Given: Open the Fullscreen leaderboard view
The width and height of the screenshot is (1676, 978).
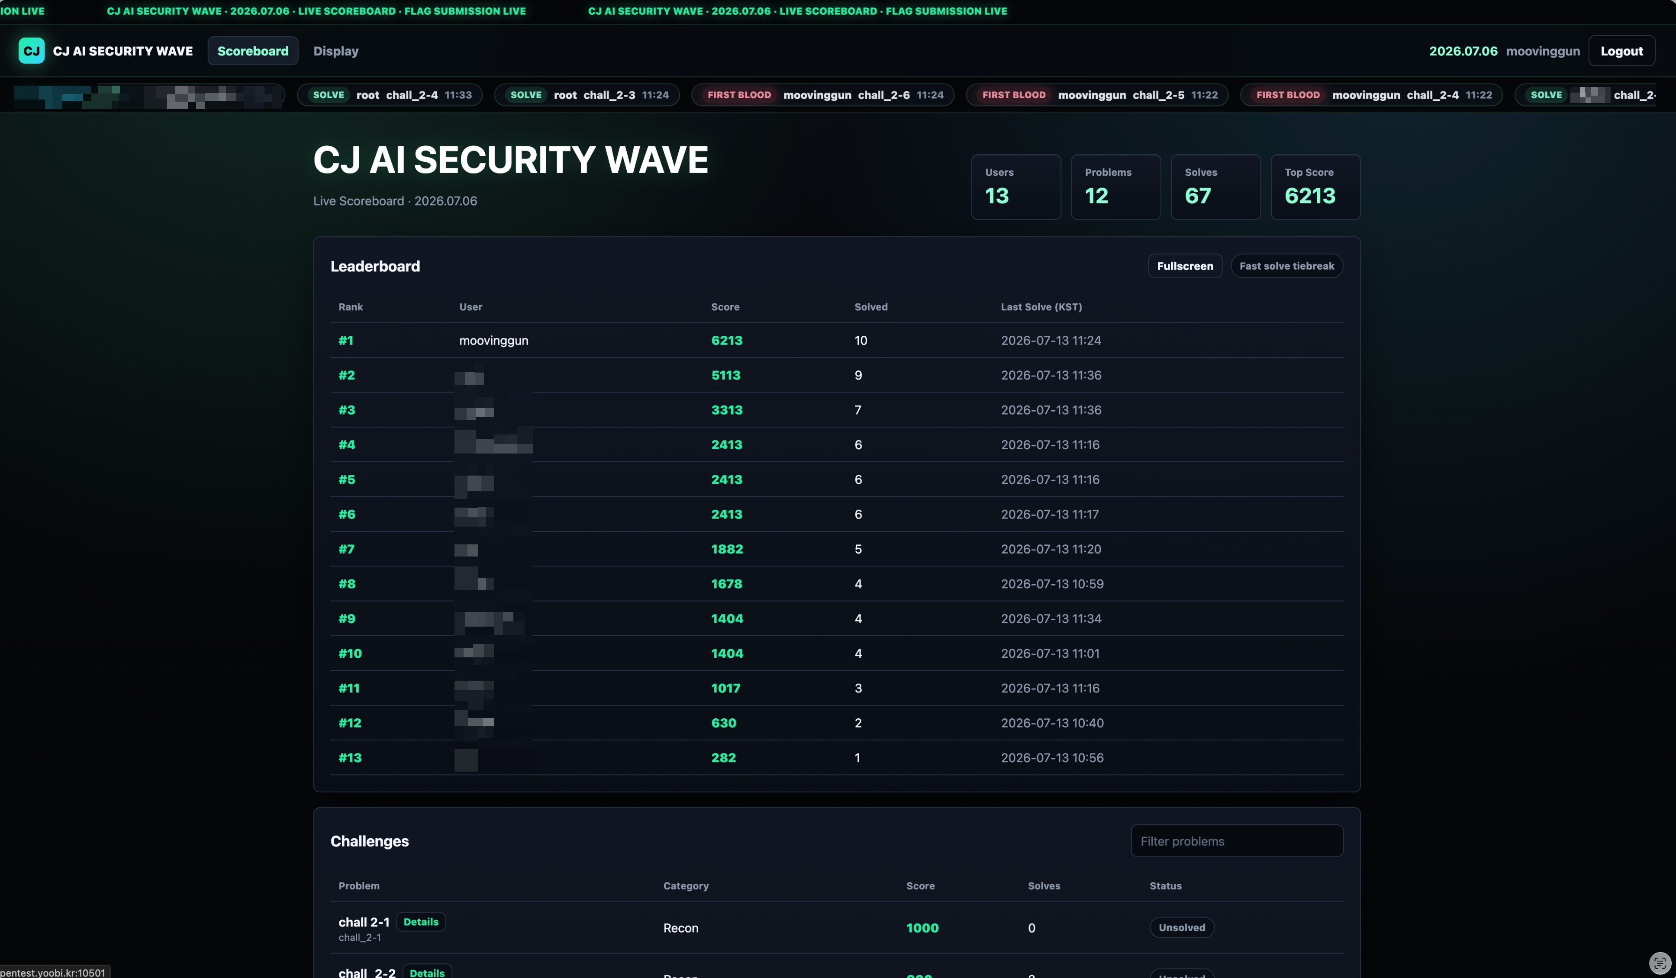Looking at the screenshot, I should tap(1185, 266).
